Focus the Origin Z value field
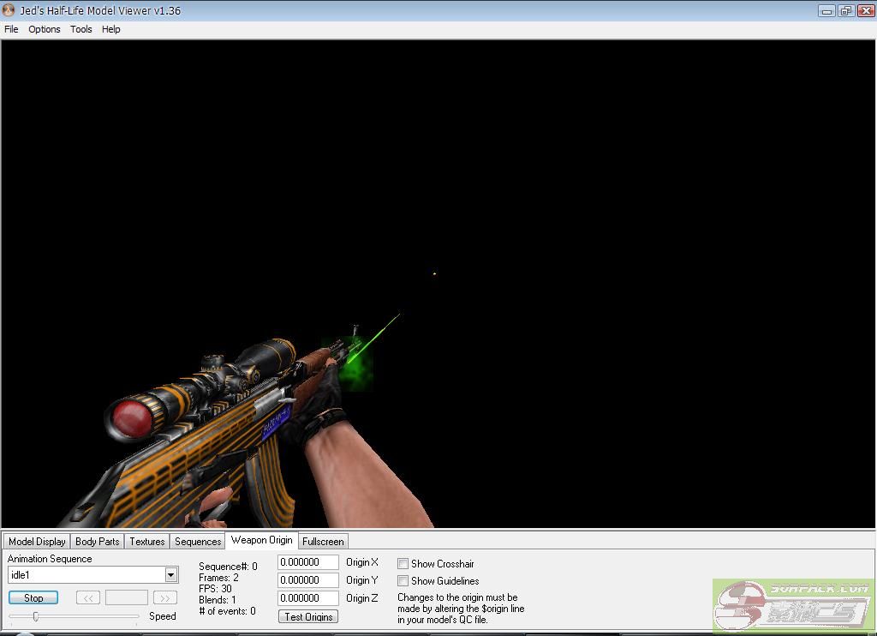The image size is (877, 636). point(308,598)
